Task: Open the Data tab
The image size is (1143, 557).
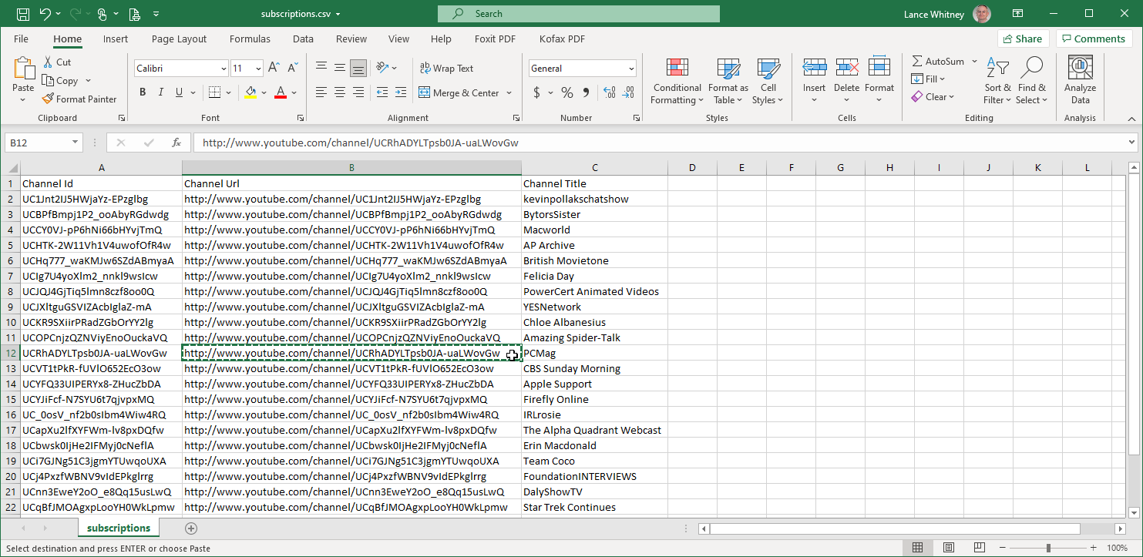Action: click(303, 39)
